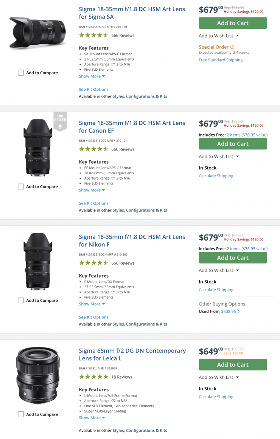
Task: Click Calculate Shipping for Canon EF lens
Action: 216,176
